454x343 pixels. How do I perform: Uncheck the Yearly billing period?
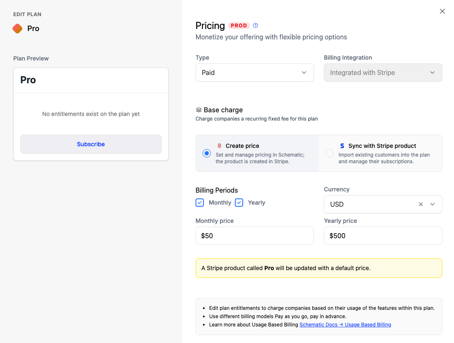239,203
